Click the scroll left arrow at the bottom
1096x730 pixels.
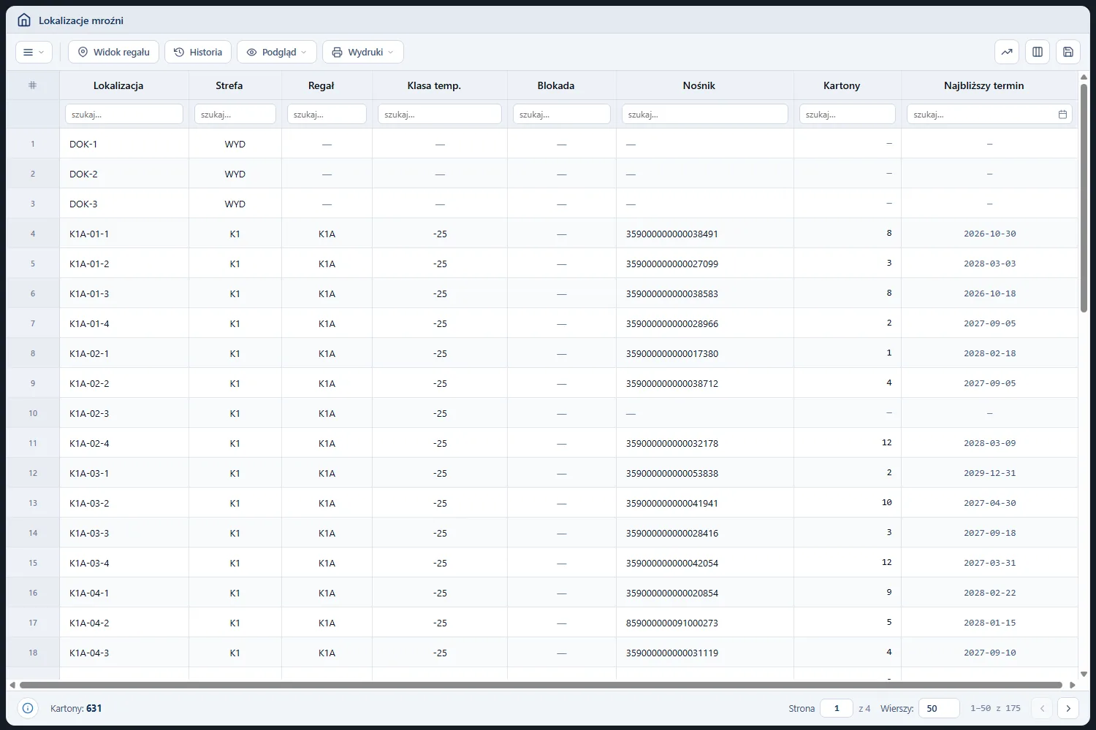coord(12,685)
